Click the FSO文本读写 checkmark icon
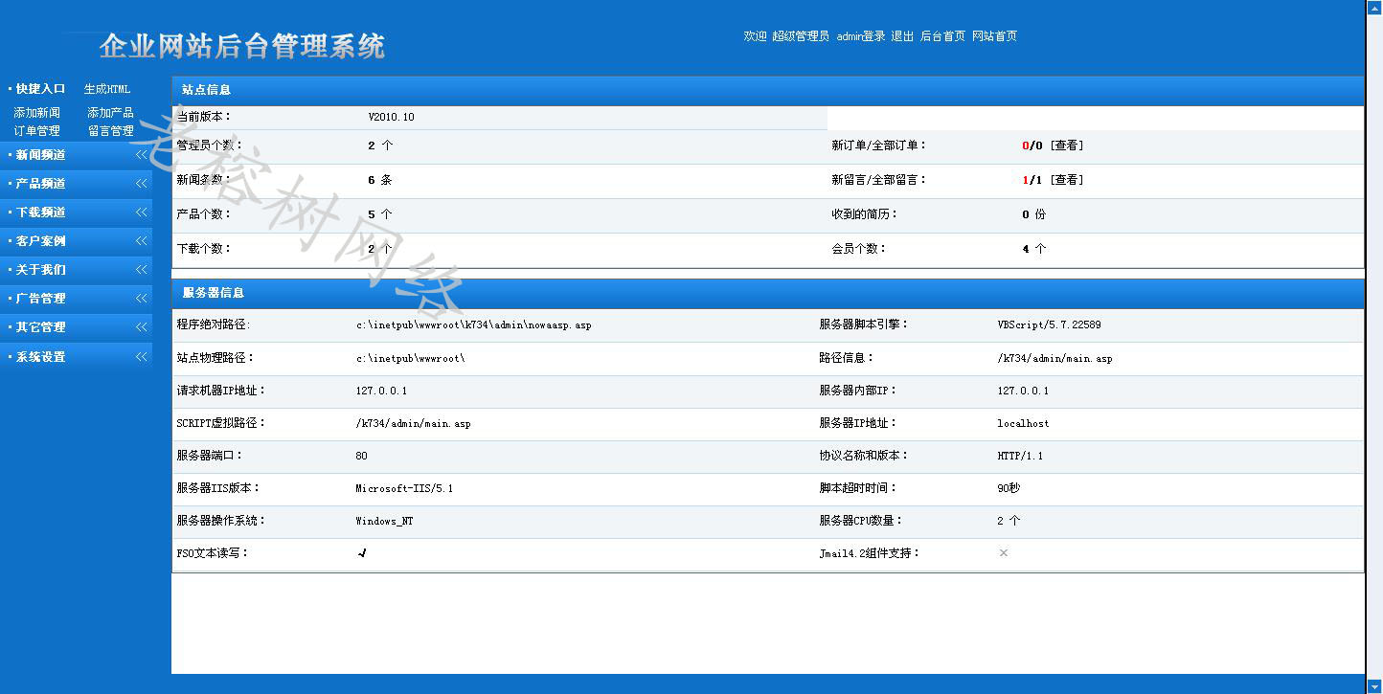The width and height of the screenshot is (1383, 694). point(361,553)
